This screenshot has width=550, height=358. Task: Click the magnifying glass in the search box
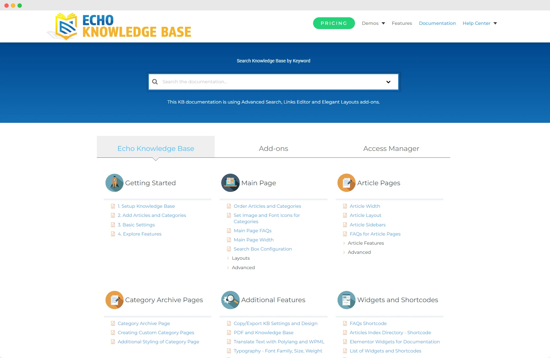[155, 81]
